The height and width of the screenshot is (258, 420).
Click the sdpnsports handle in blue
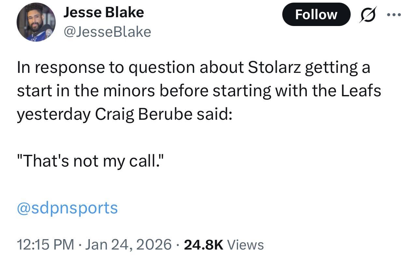66,208
